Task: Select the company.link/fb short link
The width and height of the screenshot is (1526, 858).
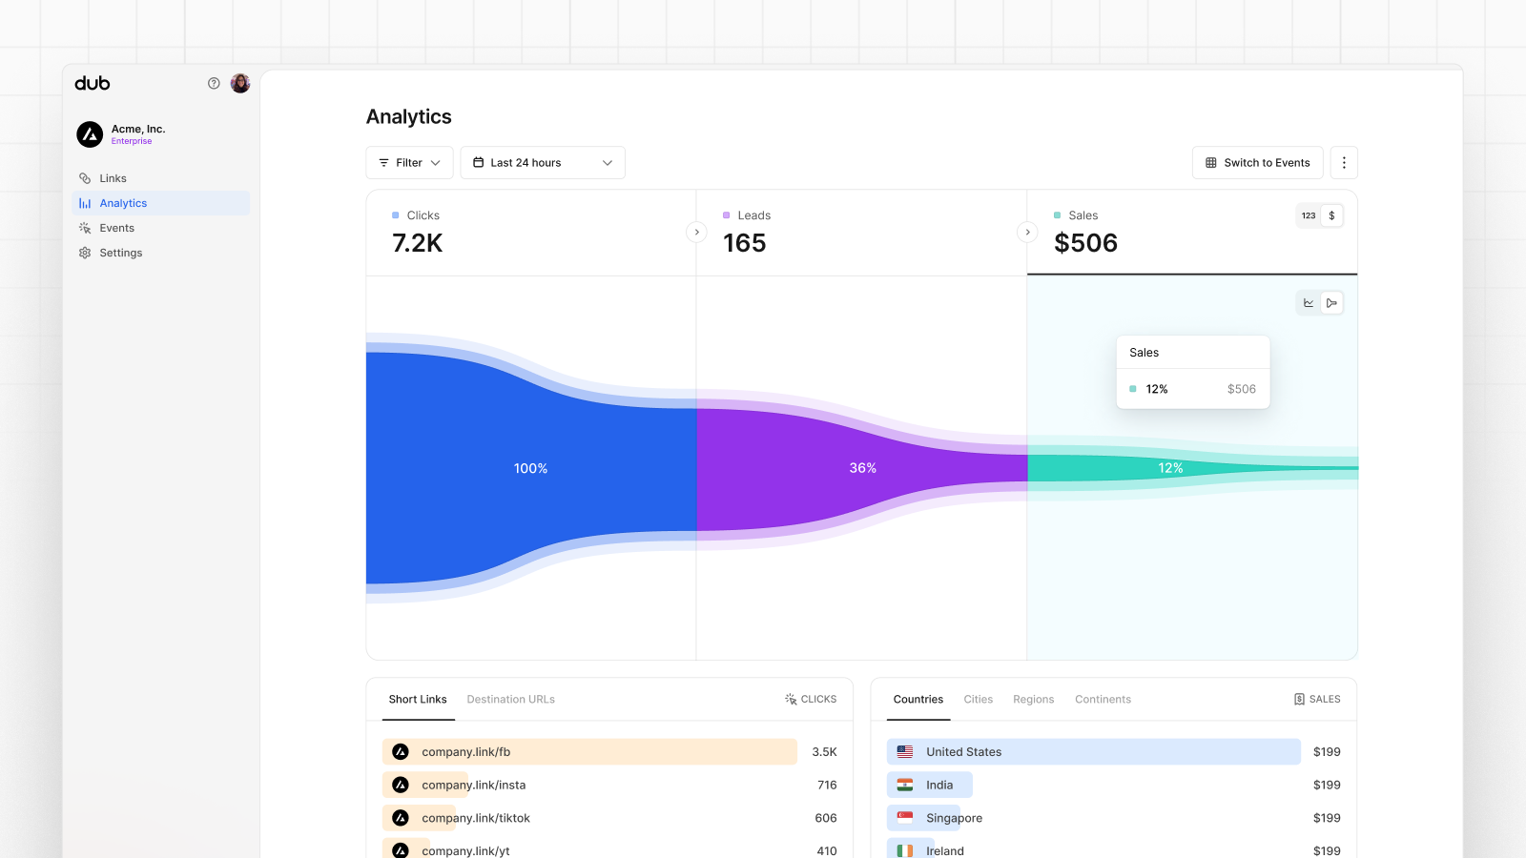Action: tap(466, 751)
